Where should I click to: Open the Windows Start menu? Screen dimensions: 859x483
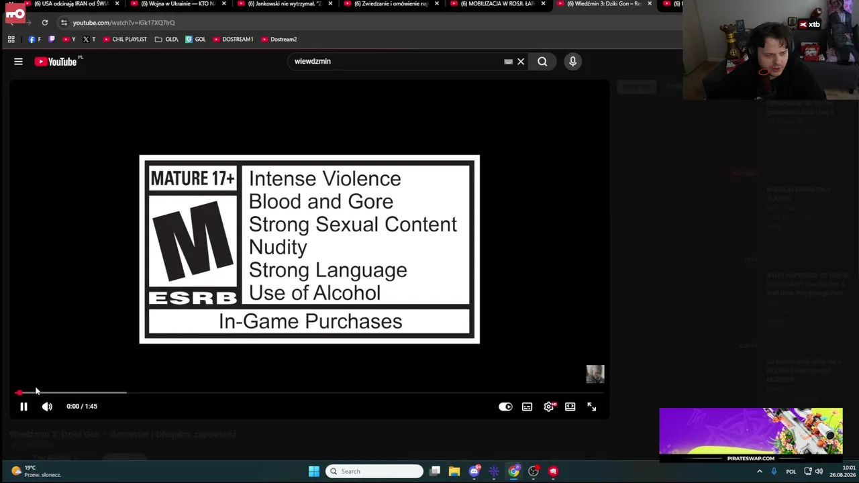313,472
